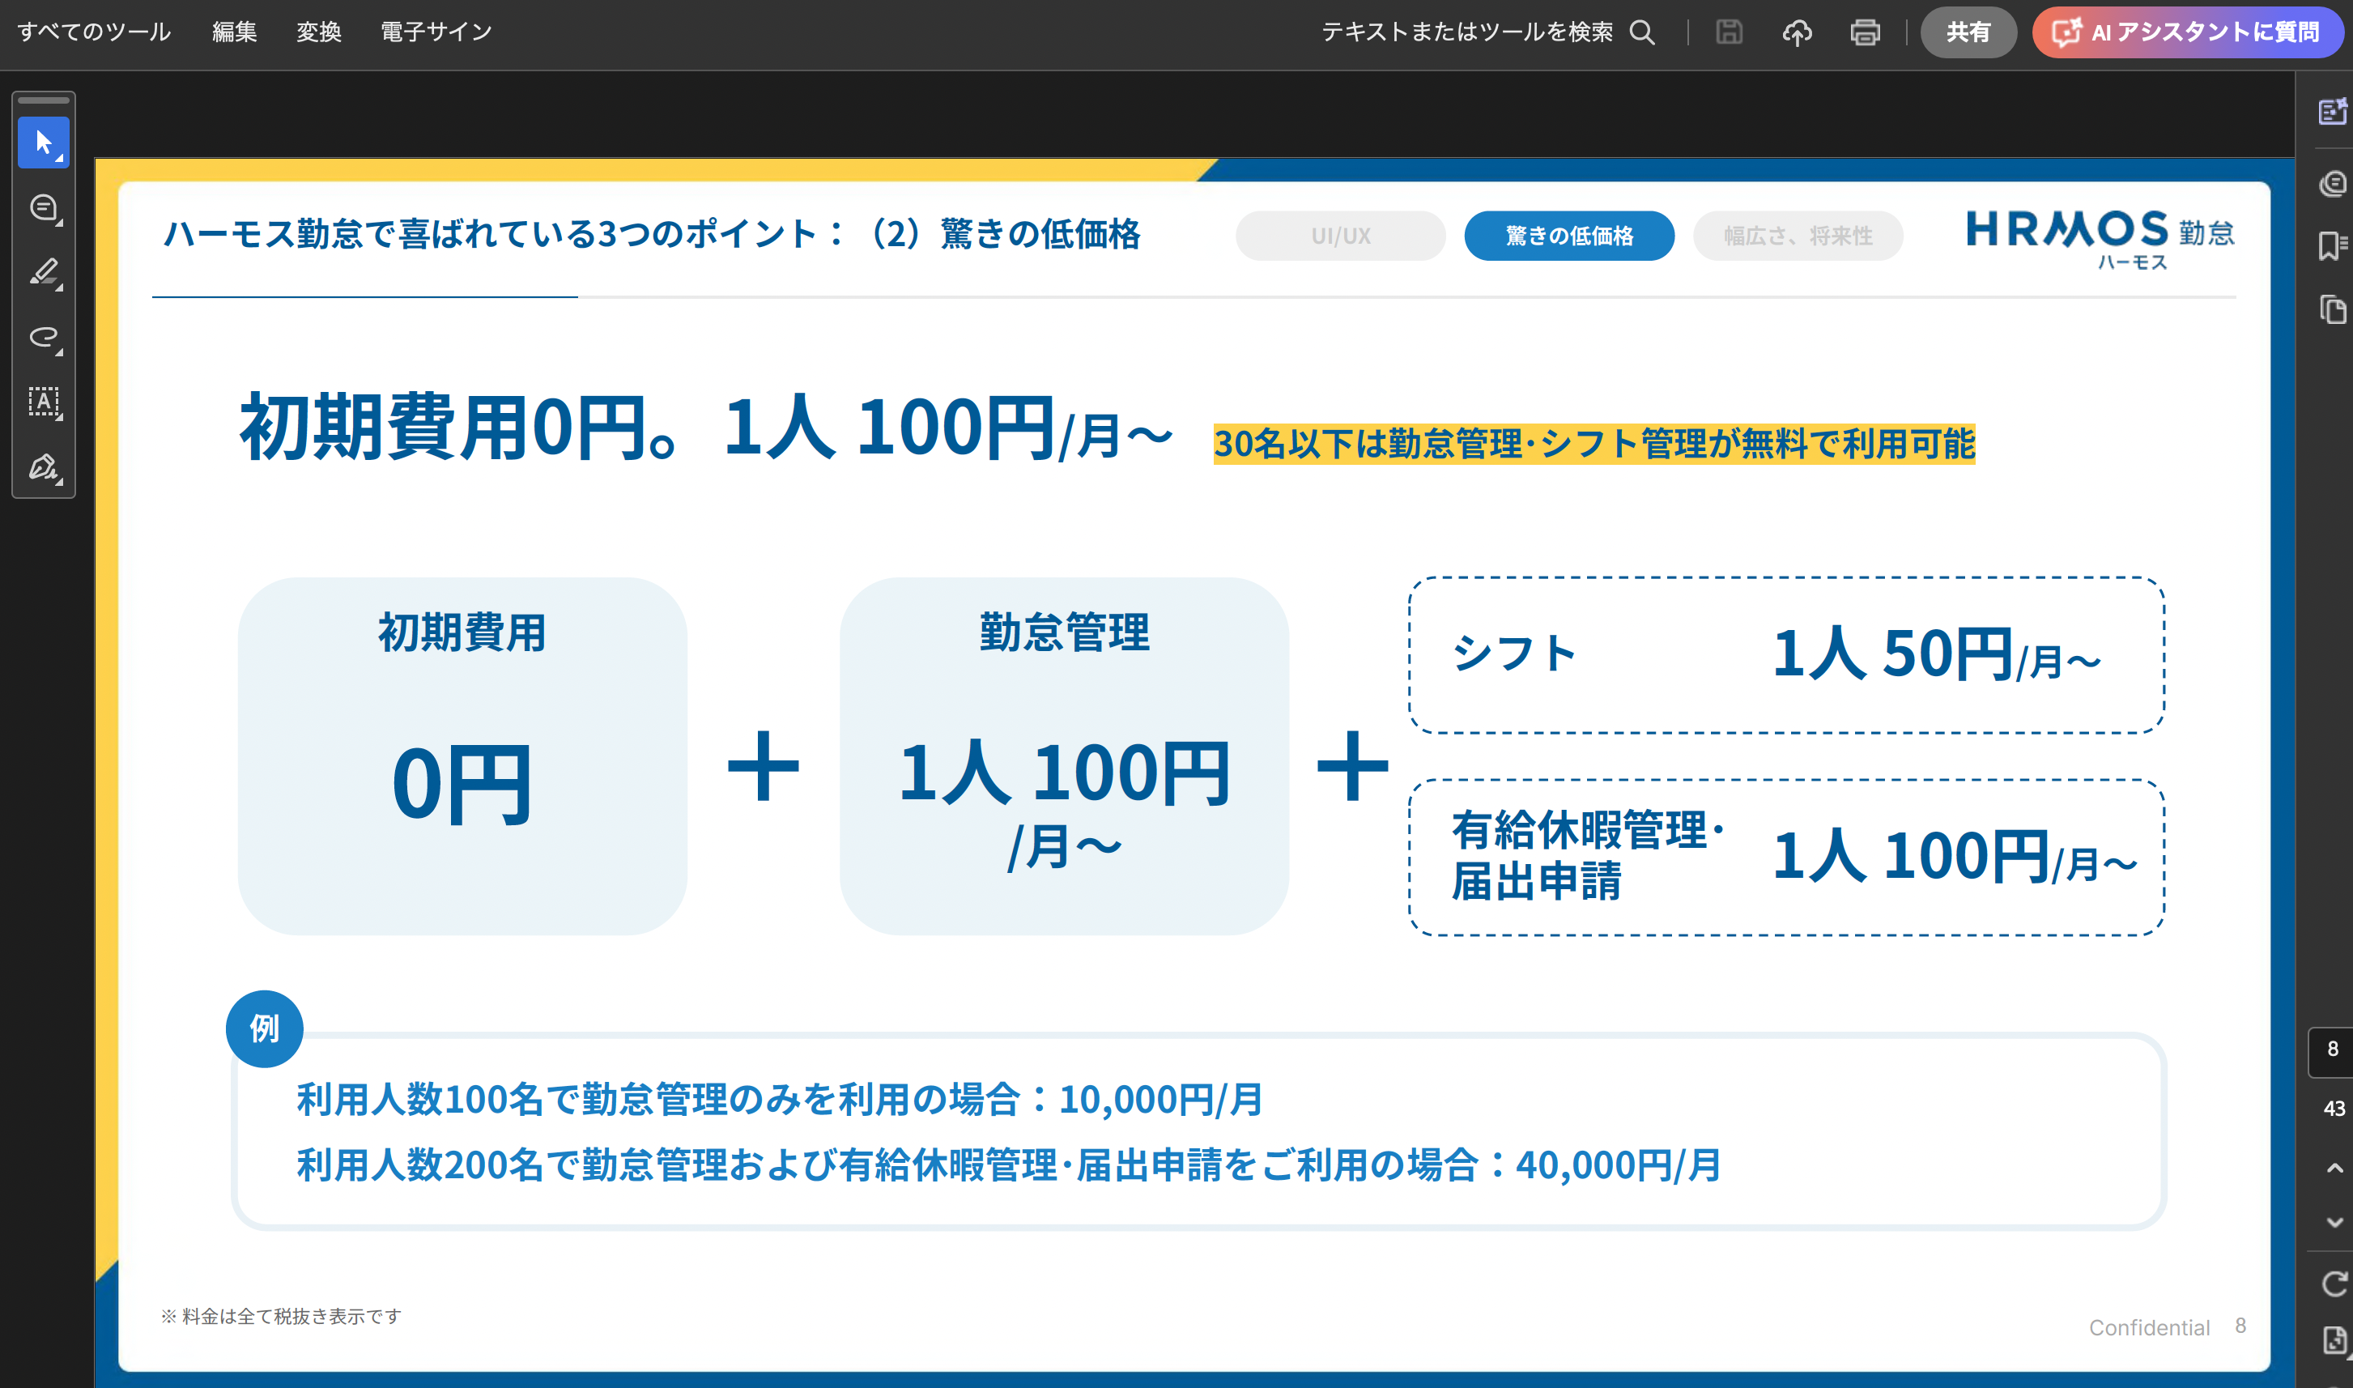Open すべてのツール menu
The width and height of the screenshot is (2353, 1388).
point(95,32)
